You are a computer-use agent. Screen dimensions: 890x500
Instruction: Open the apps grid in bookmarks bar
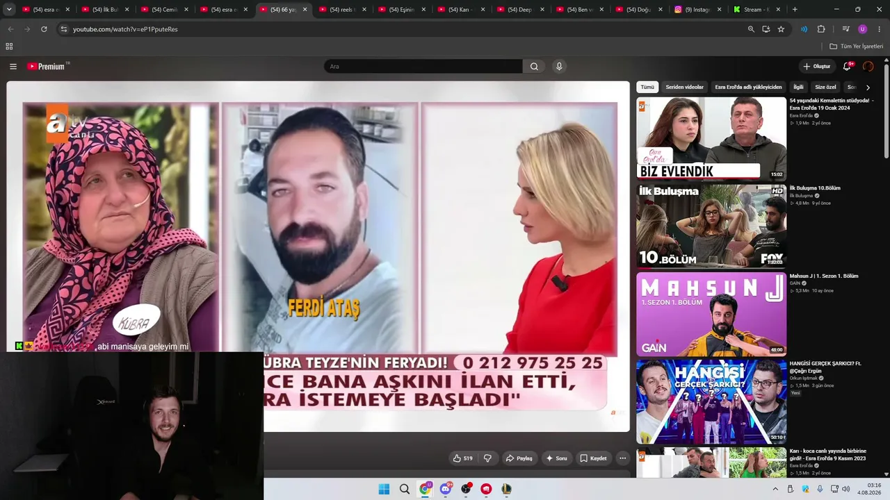[x=9, y=47]
